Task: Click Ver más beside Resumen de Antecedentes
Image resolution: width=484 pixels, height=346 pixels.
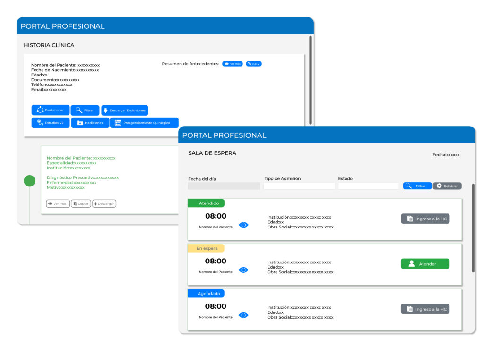Action: coord(233,64)
